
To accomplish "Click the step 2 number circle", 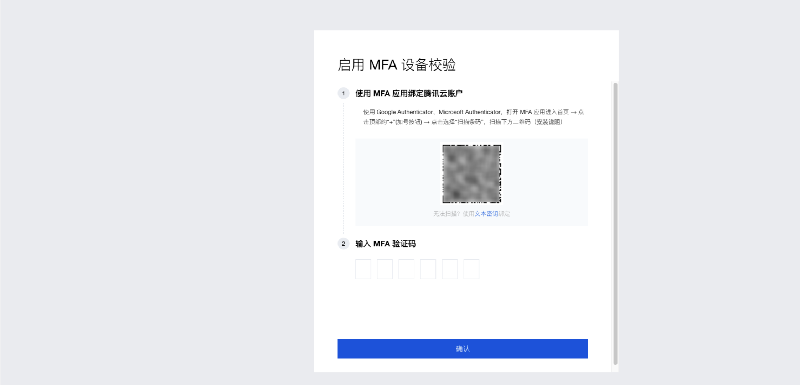I will 343,244.
